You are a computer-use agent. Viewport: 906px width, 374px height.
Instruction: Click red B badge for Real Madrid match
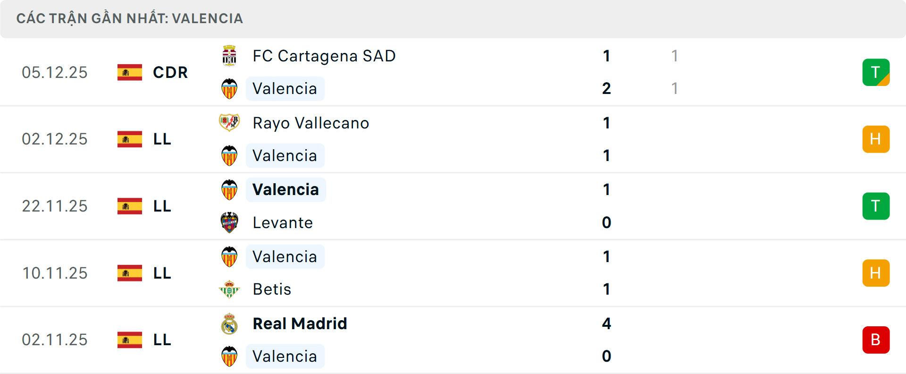click(876, 340)
